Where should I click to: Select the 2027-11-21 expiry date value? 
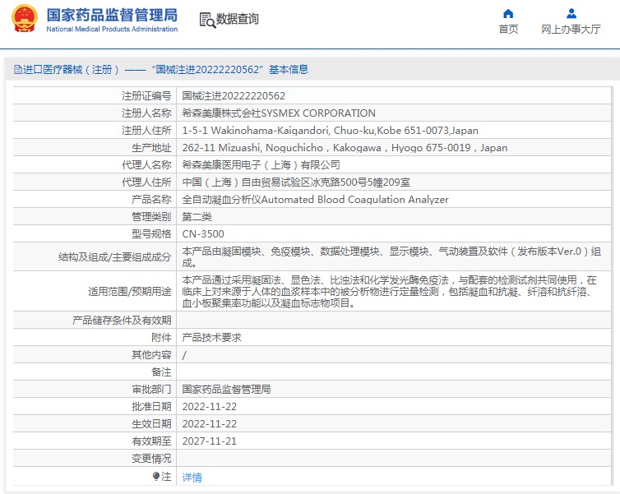(x=209, y=441)
